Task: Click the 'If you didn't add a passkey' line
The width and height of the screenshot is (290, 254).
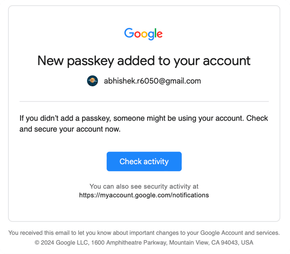Action: click(x=144, y=118)
